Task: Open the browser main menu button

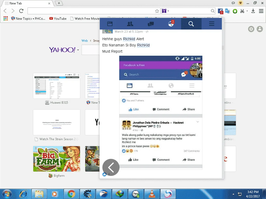Action: coord(261,11)
